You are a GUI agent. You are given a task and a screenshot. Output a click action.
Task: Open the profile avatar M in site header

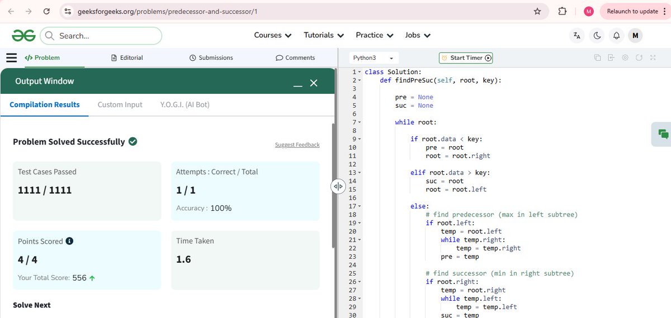click(635, 36)
